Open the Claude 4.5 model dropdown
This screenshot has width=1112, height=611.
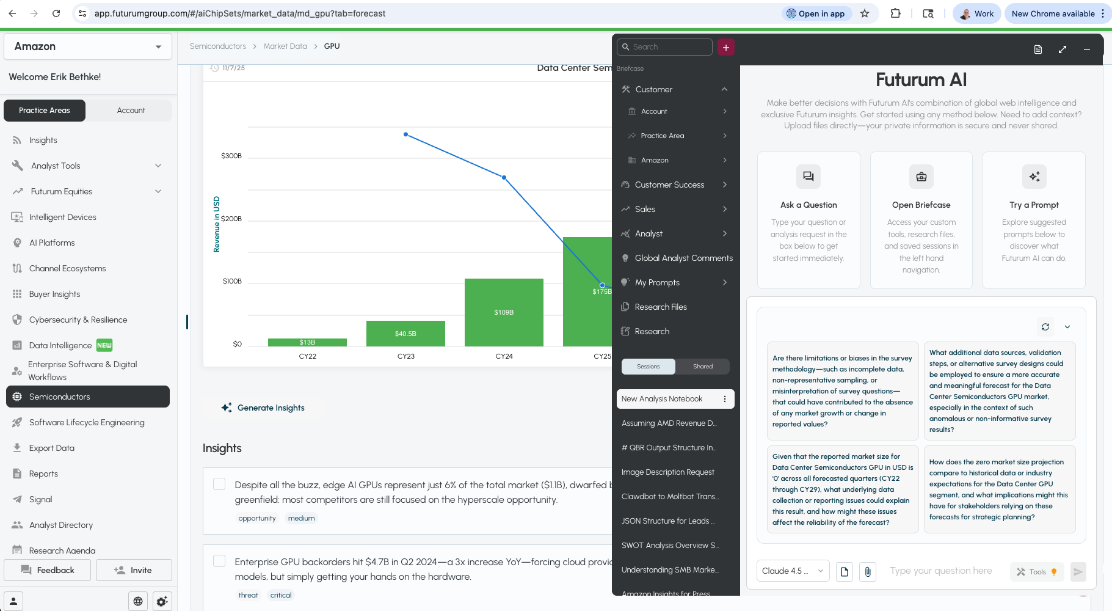[792, 571]
